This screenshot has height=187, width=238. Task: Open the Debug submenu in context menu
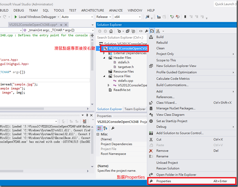(192, 127)
